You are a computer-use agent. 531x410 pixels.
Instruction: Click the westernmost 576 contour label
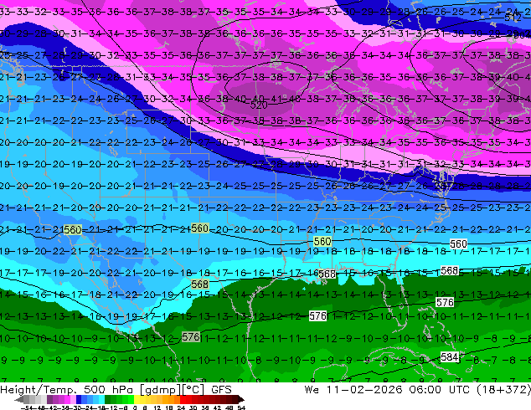(191, 337)
